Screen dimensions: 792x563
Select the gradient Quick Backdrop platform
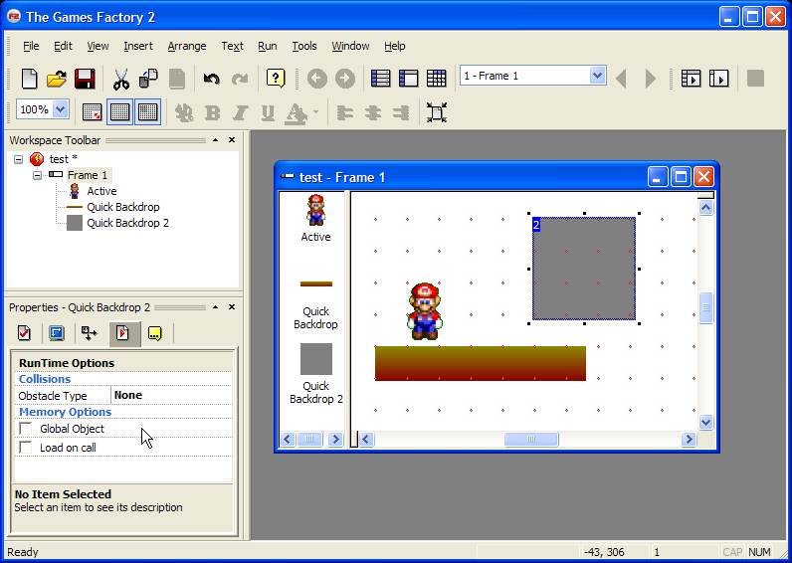(481, 363)
